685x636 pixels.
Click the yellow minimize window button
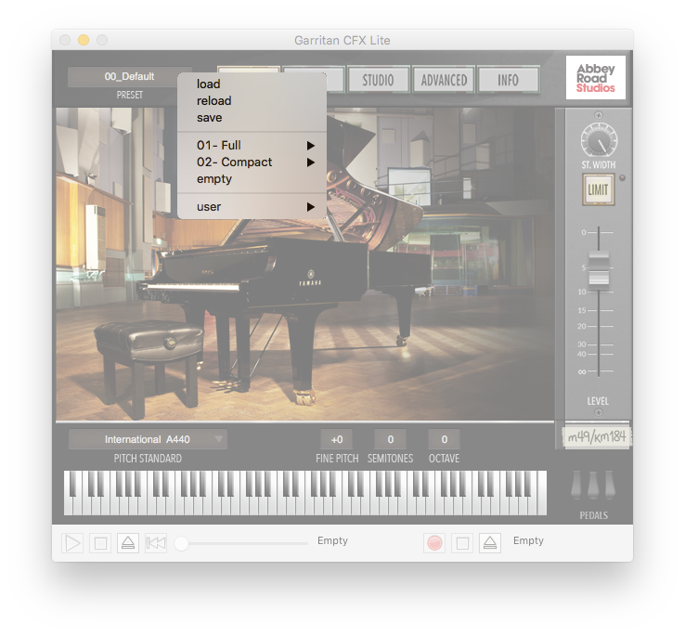coord(84,40)
